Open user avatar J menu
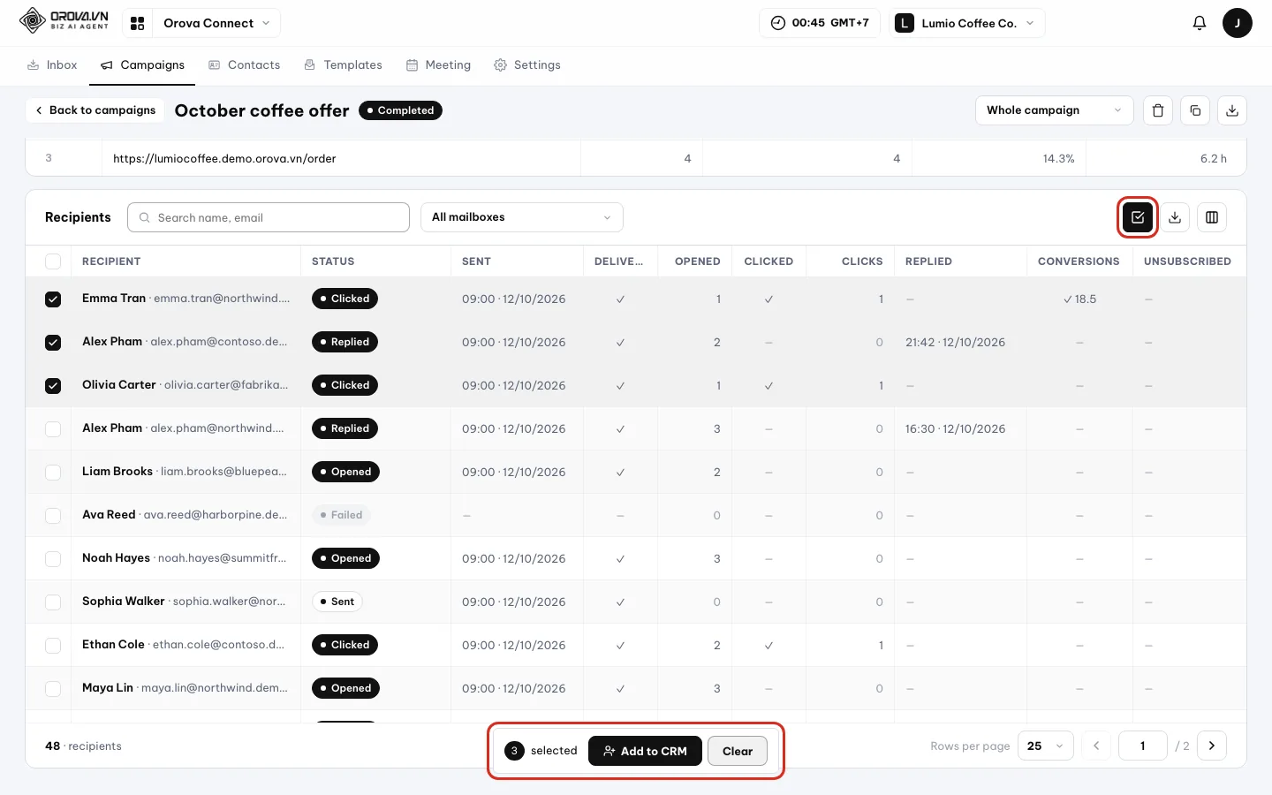Screen dimensions: 1272x795 pyautogui.click(x=1237, y=23)
